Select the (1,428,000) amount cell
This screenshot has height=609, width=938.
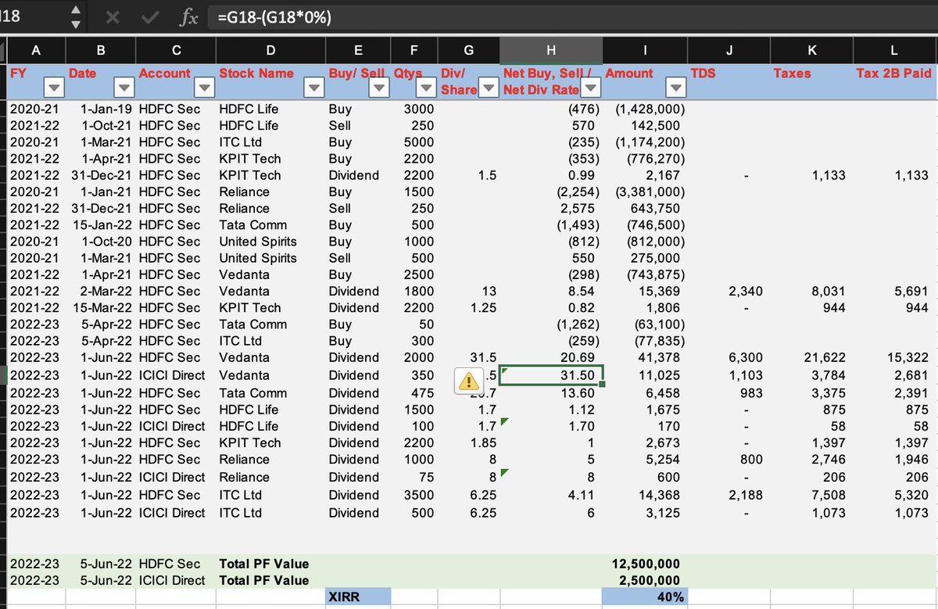644,109
